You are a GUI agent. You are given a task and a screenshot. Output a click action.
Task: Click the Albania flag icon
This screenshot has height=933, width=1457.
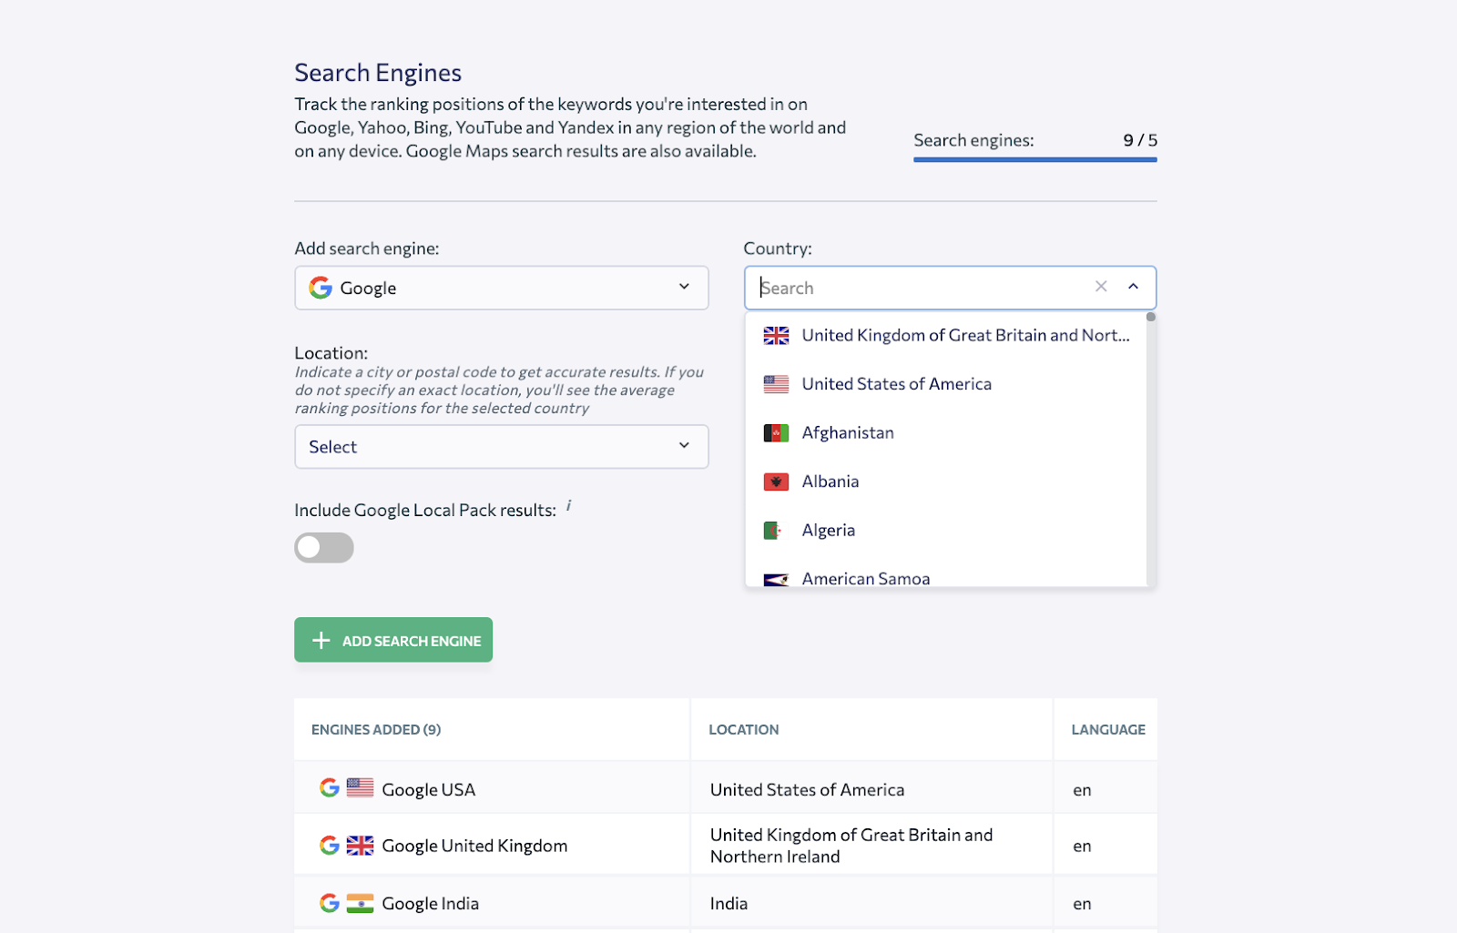pyautogui.click(x=776, y=482)
